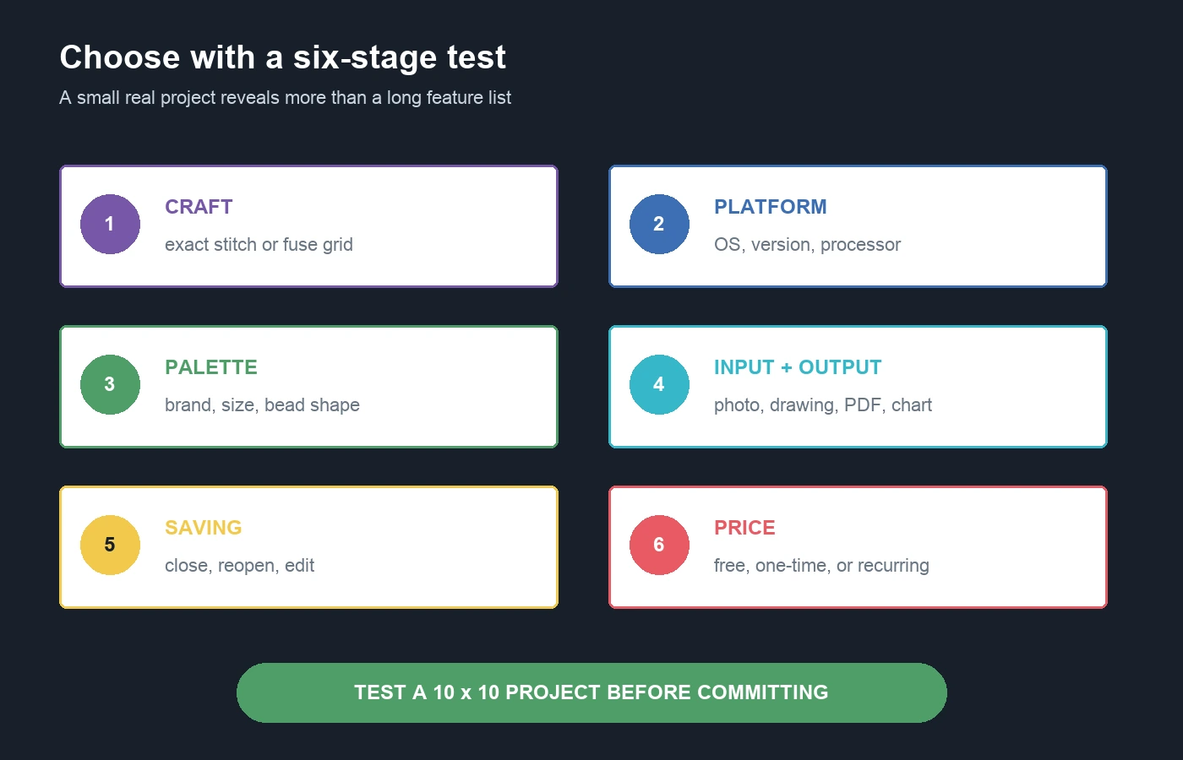
Task: Click 'exact stitch or fuse grid' text
Action: (259, 245)
